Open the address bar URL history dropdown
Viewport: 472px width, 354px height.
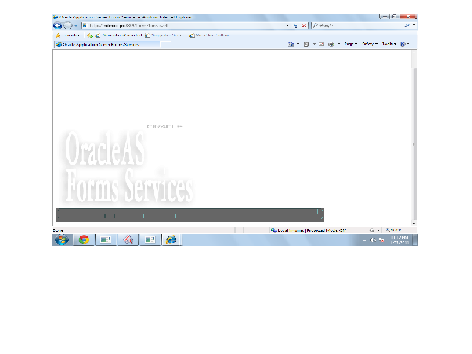coord(287,26)
